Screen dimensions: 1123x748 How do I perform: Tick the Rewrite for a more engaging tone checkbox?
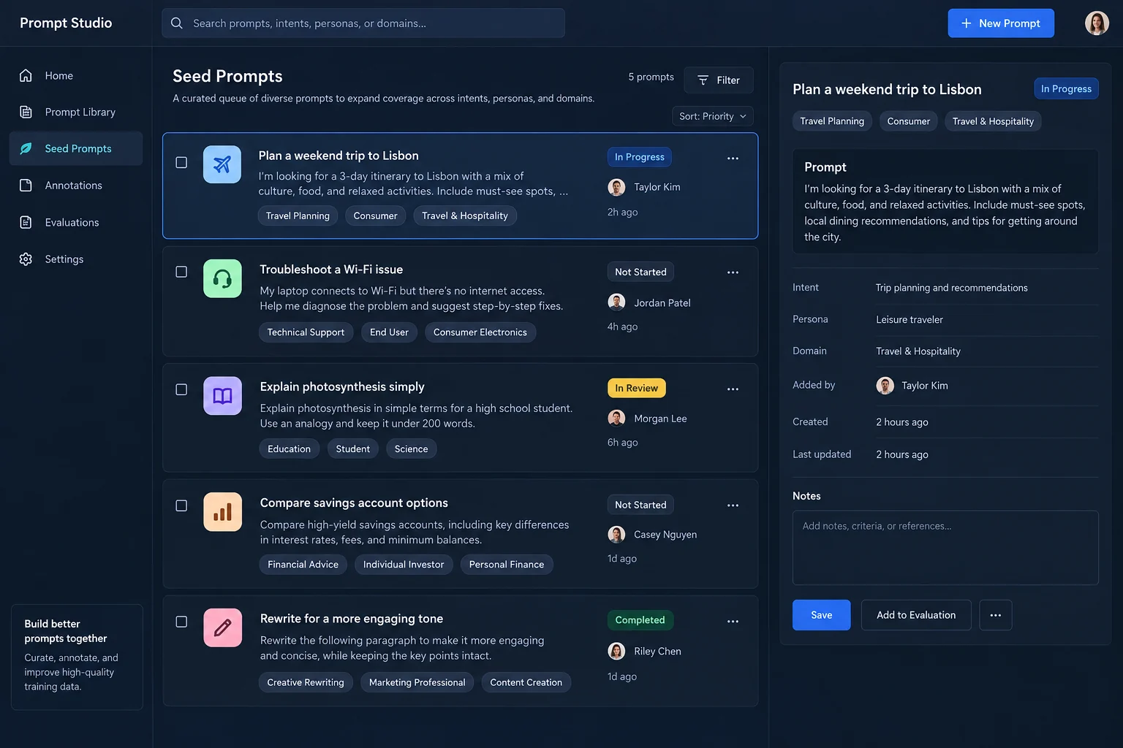coord(181,622)
